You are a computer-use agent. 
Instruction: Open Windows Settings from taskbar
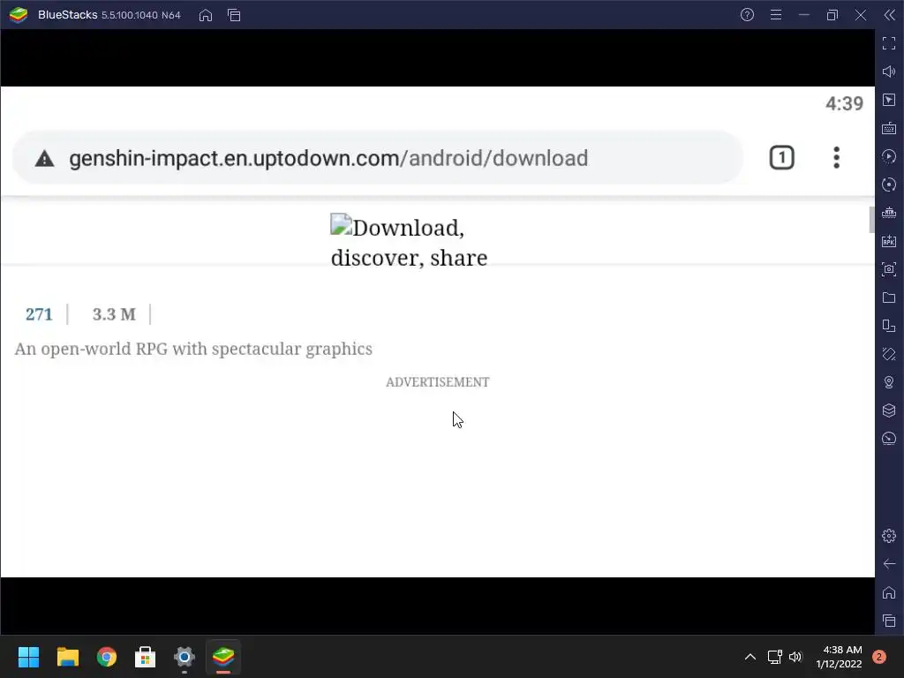[x=185, y=657]
